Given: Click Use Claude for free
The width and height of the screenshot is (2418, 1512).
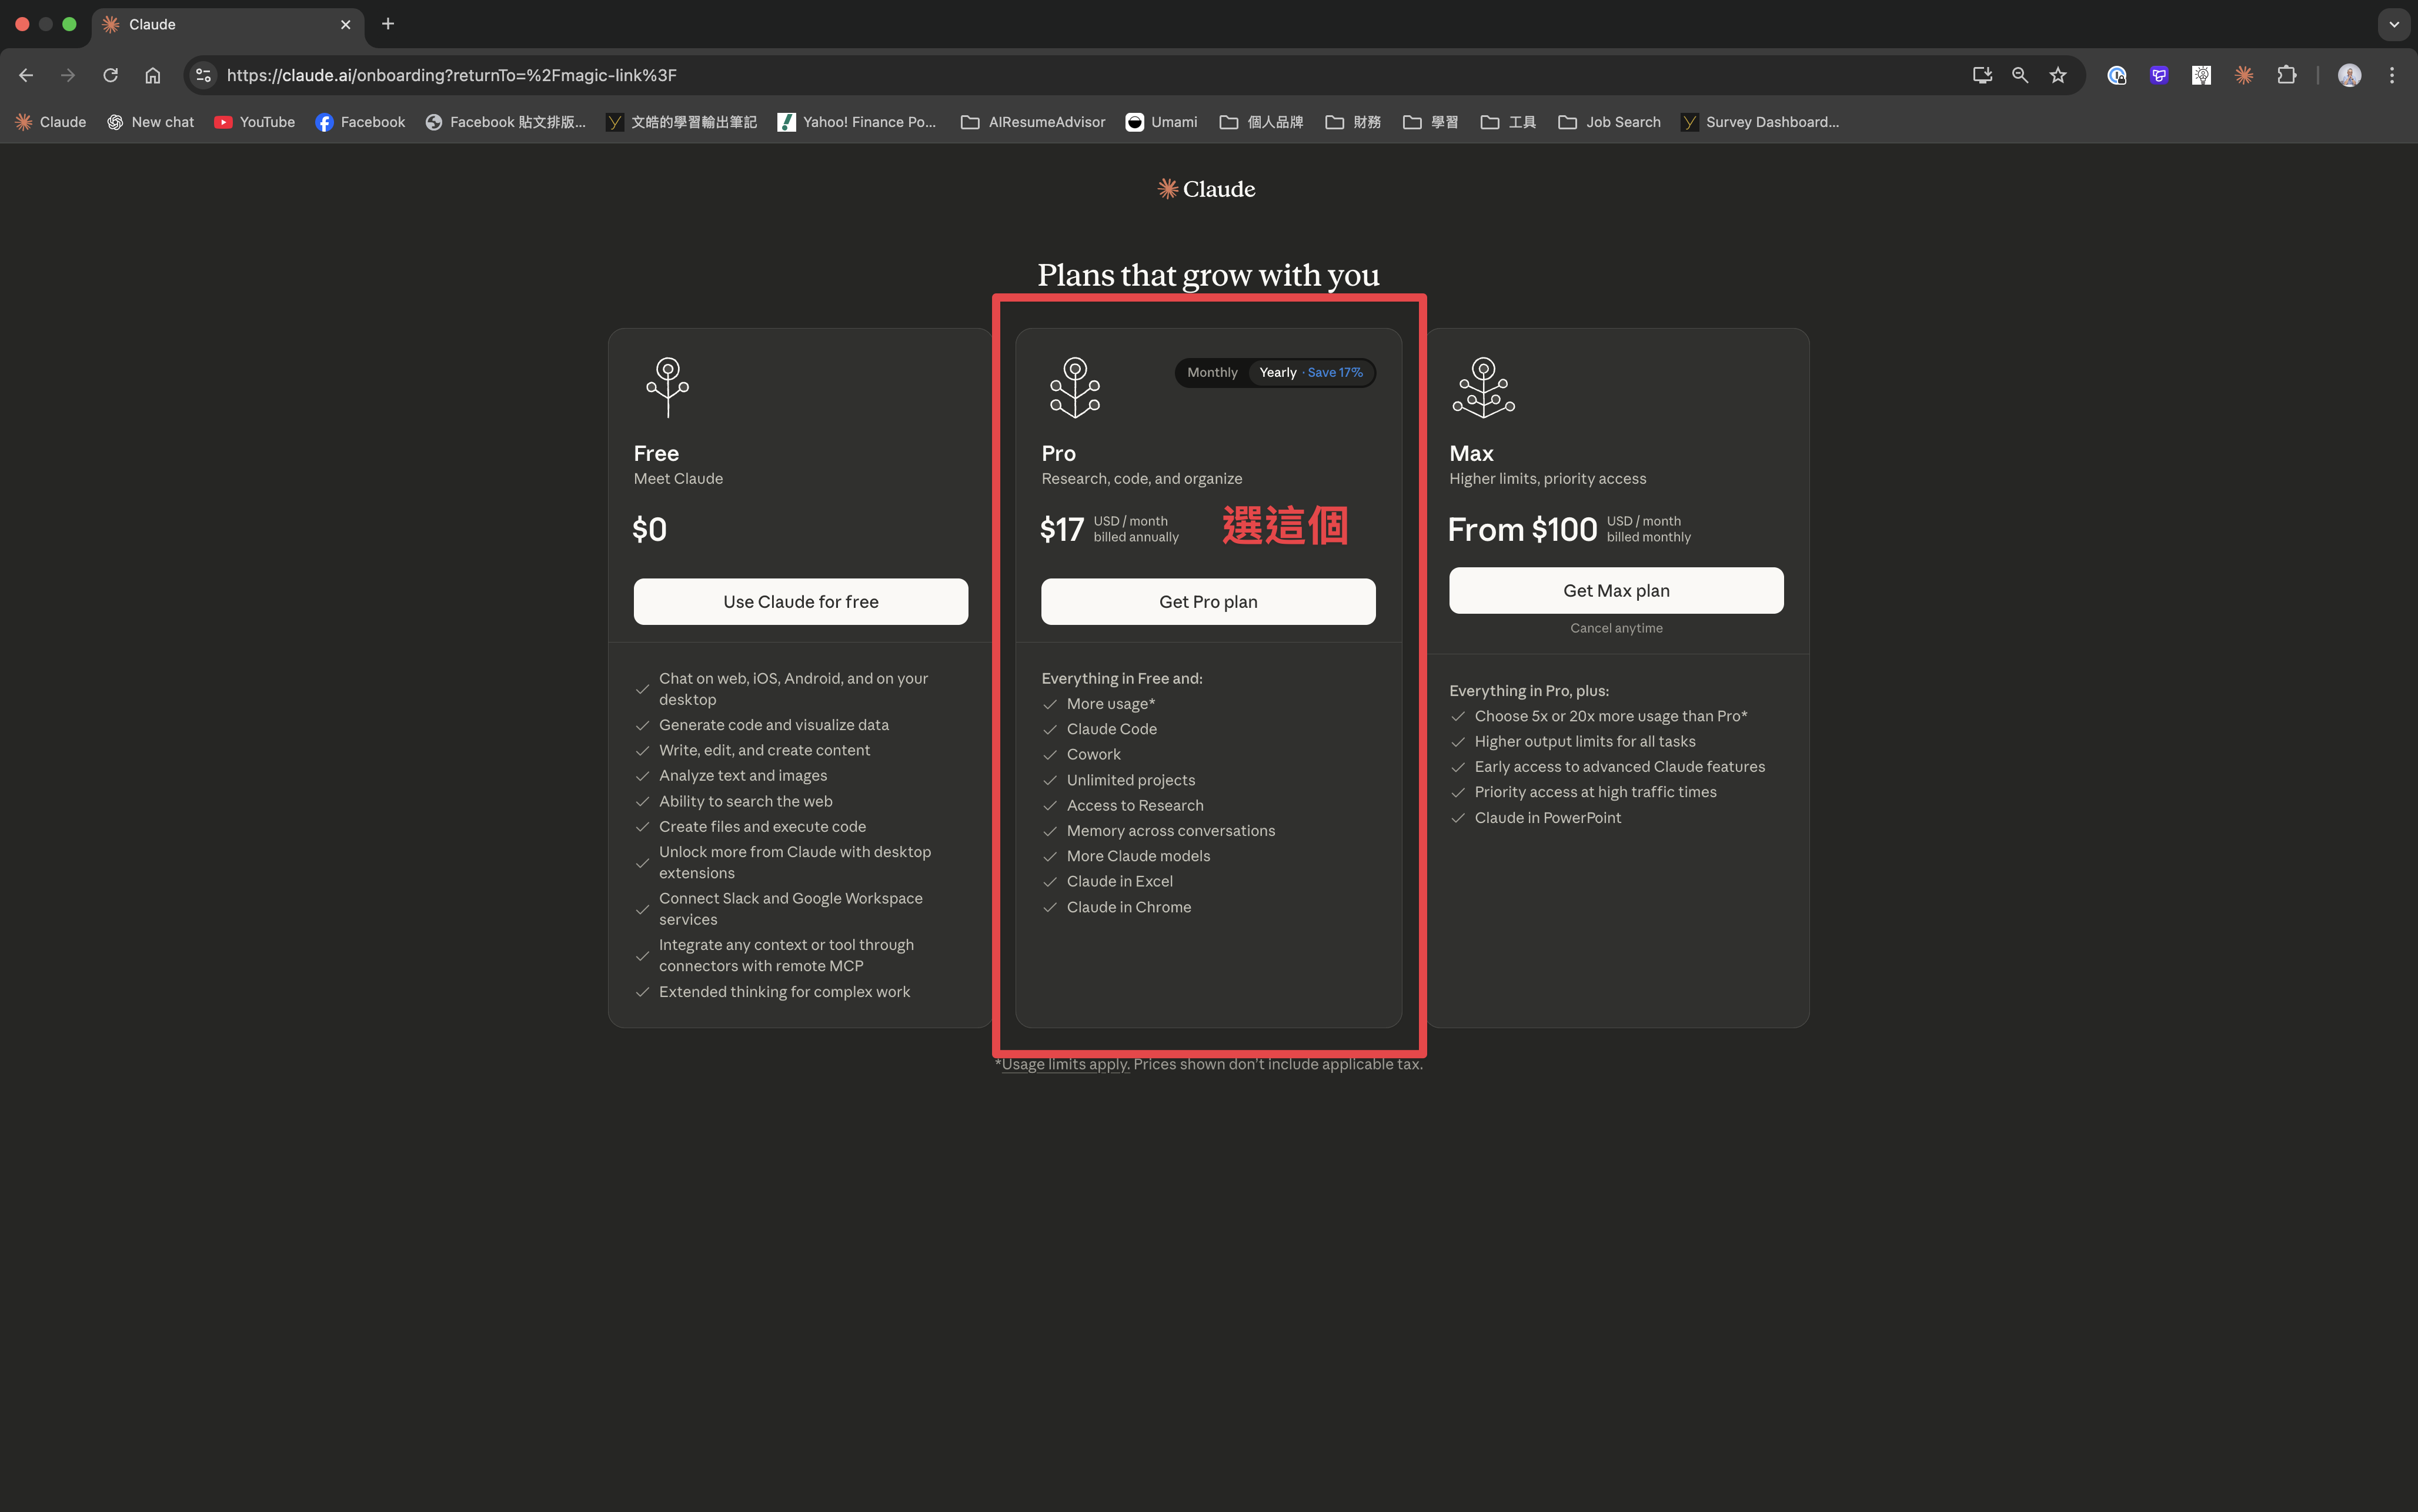Looking at the screenshot, I should [x=801, y=601].
